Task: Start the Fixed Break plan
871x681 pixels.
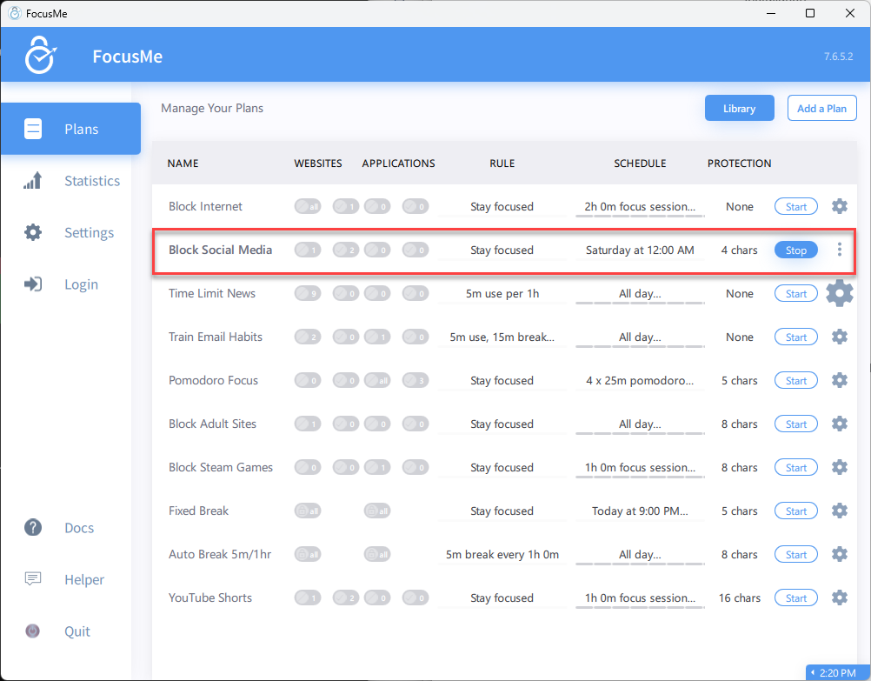Action: [x=796, y=511]
